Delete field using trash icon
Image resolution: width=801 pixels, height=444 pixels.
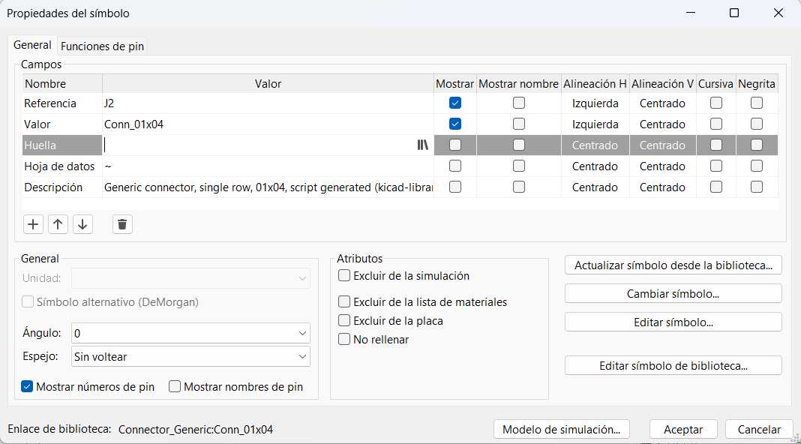click(122, 223)
